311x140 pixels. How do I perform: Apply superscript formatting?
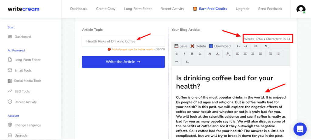tap(210, 54)
